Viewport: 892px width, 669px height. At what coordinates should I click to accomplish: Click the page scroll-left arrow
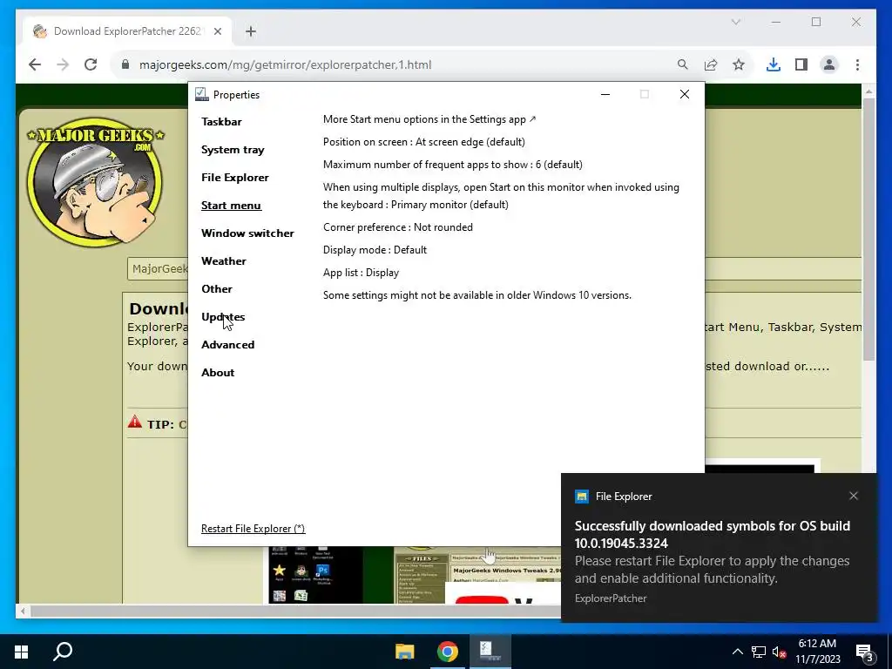click(x=23, y=611)
